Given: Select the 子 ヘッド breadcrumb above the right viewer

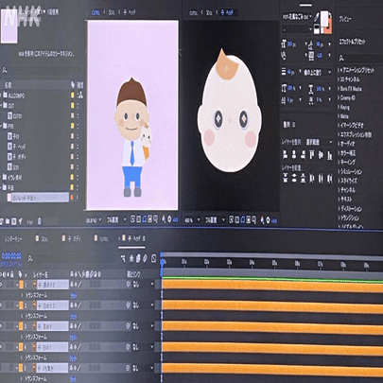Looking at the screenshot, I should [x=226, y=12].
